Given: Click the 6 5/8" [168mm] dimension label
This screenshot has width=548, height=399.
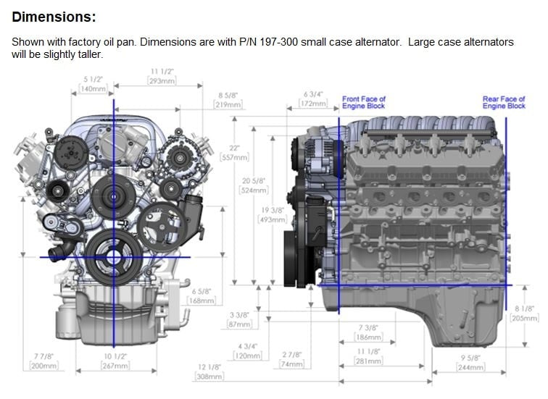Looking at the screenshot, I should click(x=201, y=295).
